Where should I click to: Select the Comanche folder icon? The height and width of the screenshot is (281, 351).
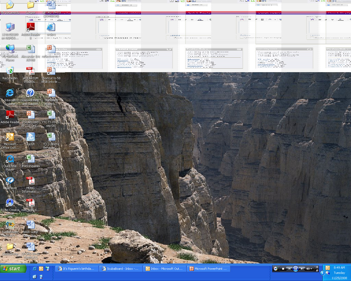click(x=10, y=249)
